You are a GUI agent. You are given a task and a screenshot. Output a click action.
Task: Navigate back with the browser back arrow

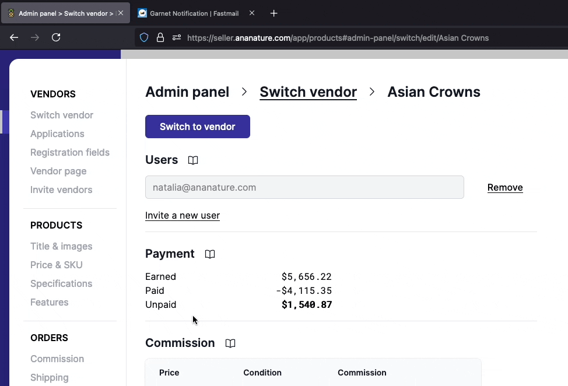click(x=14, y=37)
